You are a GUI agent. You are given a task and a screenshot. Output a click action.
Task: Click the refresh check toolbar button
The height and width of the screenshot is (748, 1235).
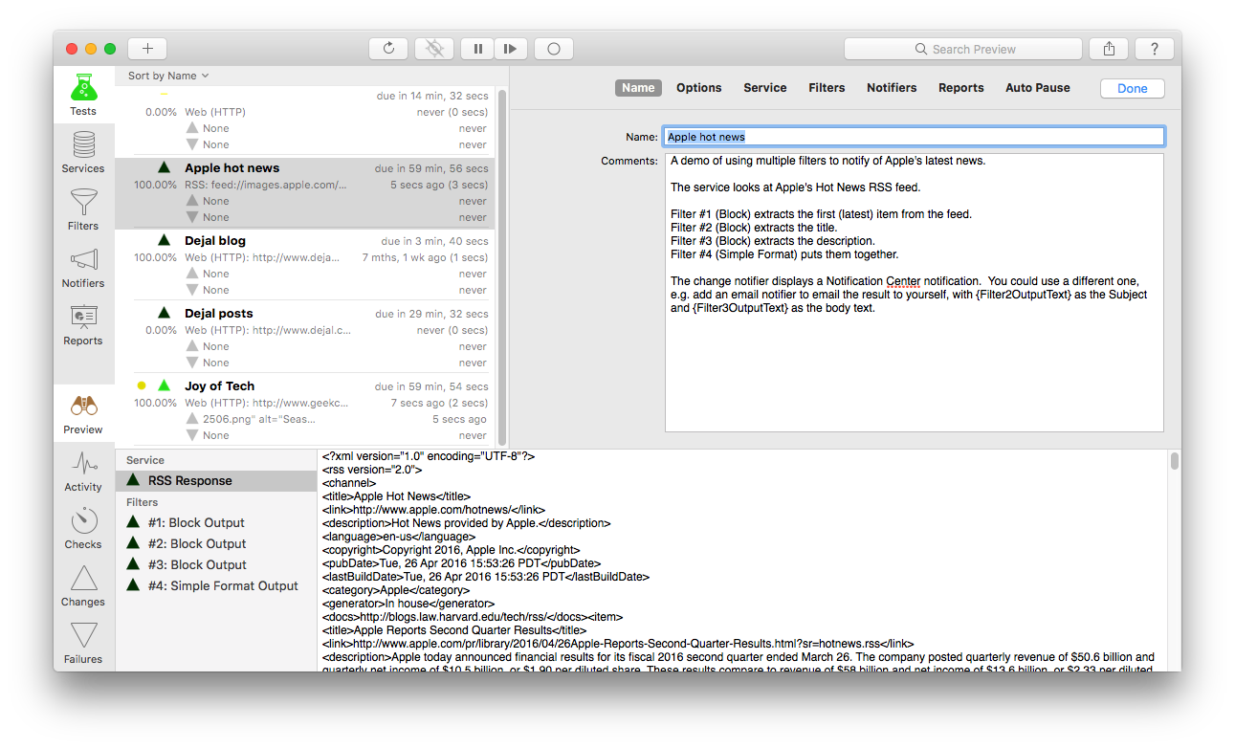click(x=388, y=49)
